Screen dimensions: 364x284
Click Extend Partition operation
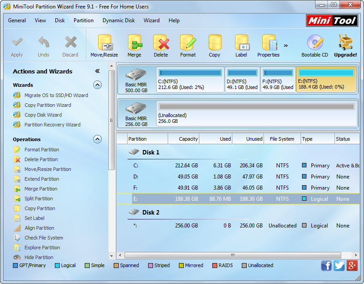click(x=36, y=179)
